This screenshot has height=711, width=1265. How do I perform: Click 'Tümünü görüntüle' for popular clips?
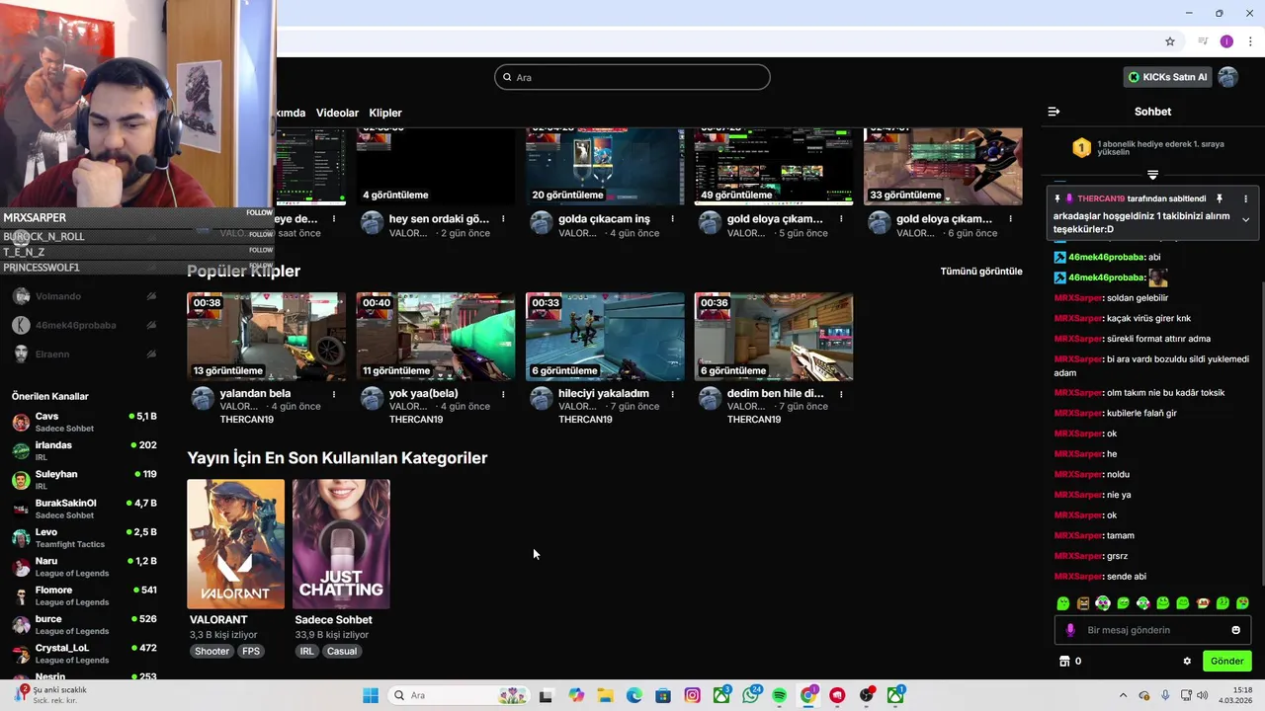click(981, 271)
